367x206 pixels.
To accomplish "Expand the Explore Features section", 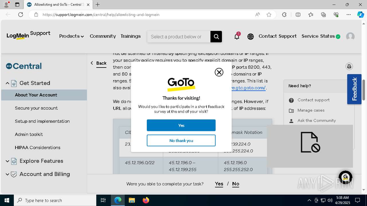I will pos(7,161).
